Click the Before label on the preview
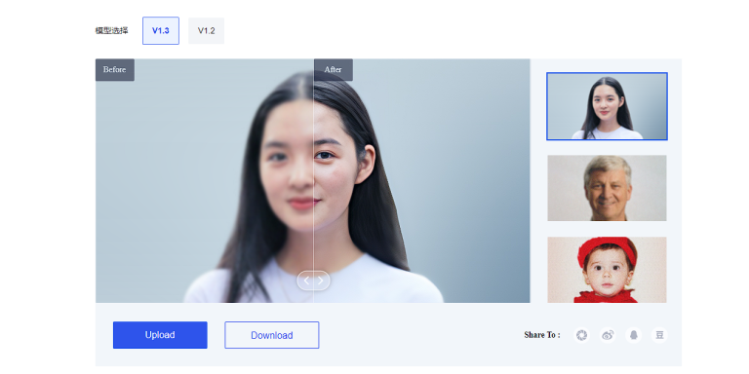 point(115,70)
